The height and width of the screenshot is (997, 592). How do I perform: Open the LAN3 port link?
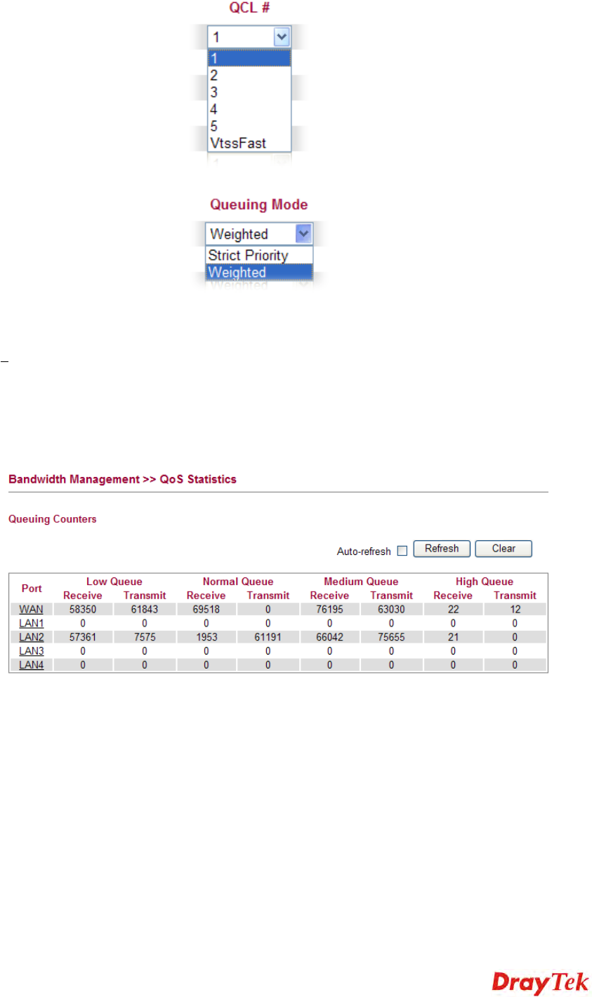[31, 651]
